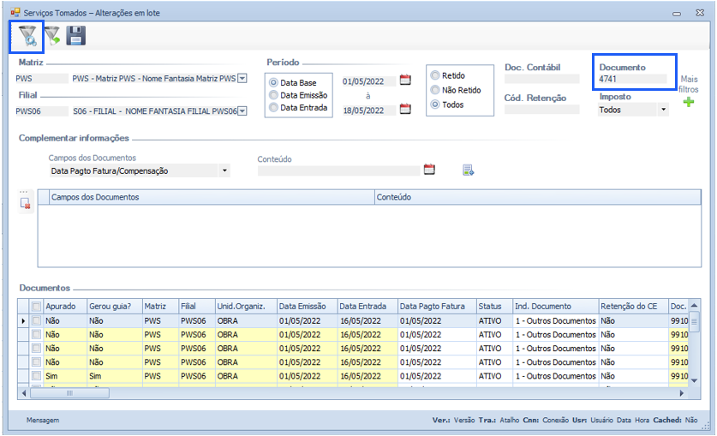
Task: Click the green plus Mais filtros icon
Action: [689, 103]
